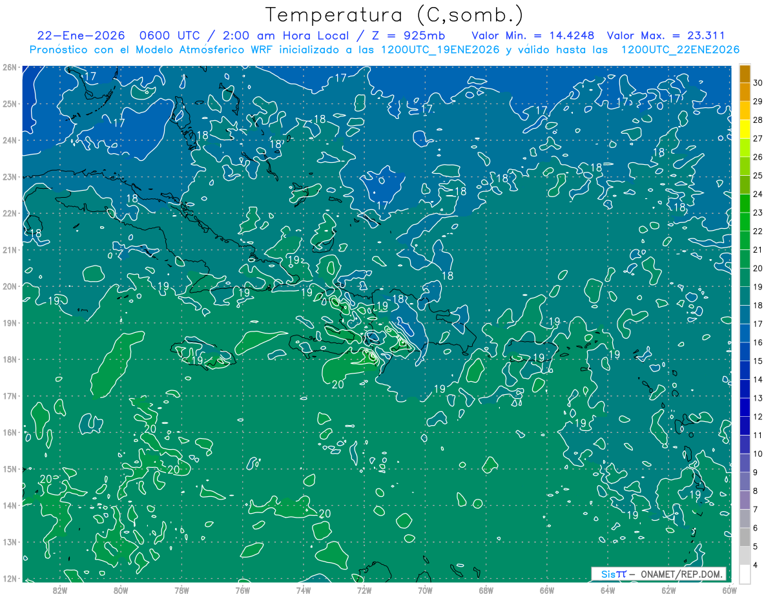Click the '16N' latitude axis label

tap(9, 432)
